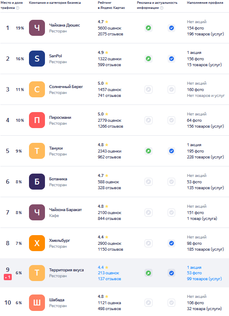Screen dimensions: 229x316
Task: Open the '213 оценок' rating link
Action: (x=108, y=273)
